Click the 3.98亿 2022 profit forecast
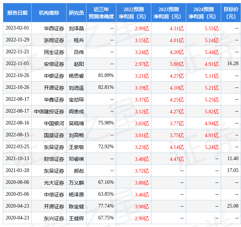 click(x=142, y=206)
